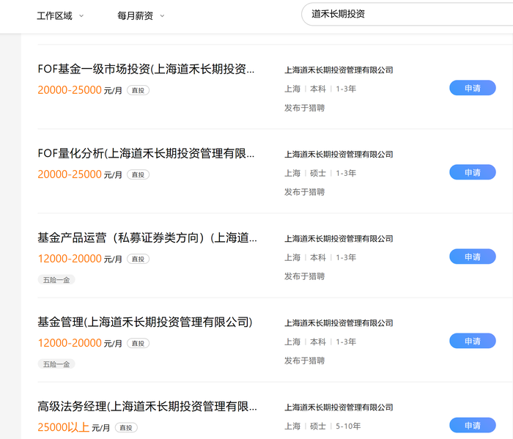The height and width of the screenshot is (439, 513).
Task: Open the 工作区域 filter dropdown
Action: [x=60, y=15]
